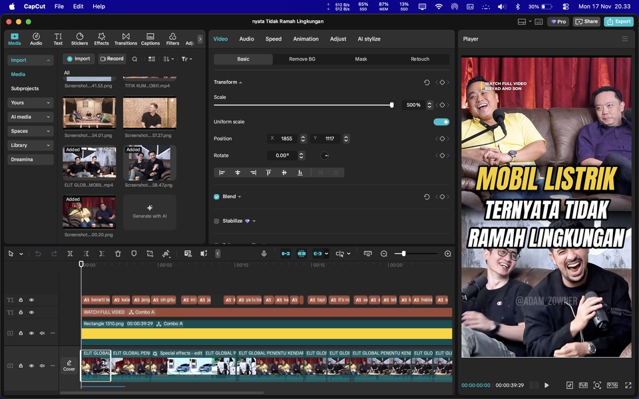Enable the Stabilize checkbox
The image size is (639, 399).
pos(216,220)
